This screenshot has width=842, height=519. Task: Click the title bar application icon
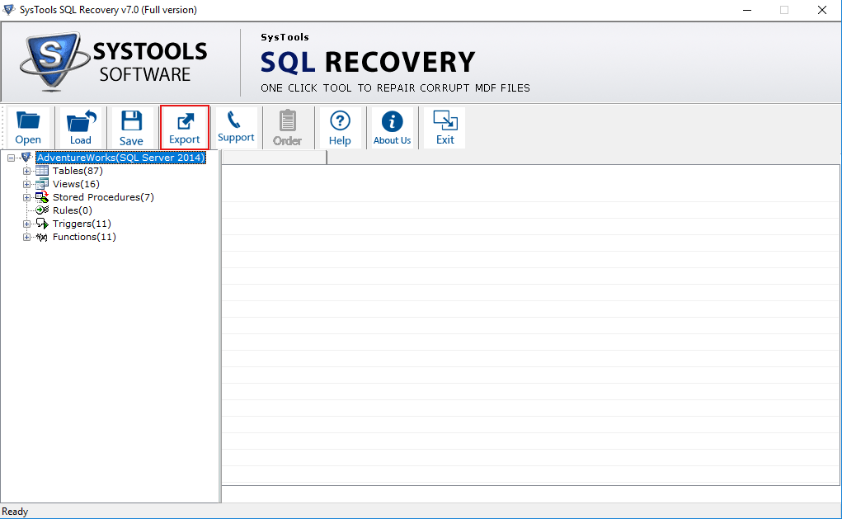point(8,10)
